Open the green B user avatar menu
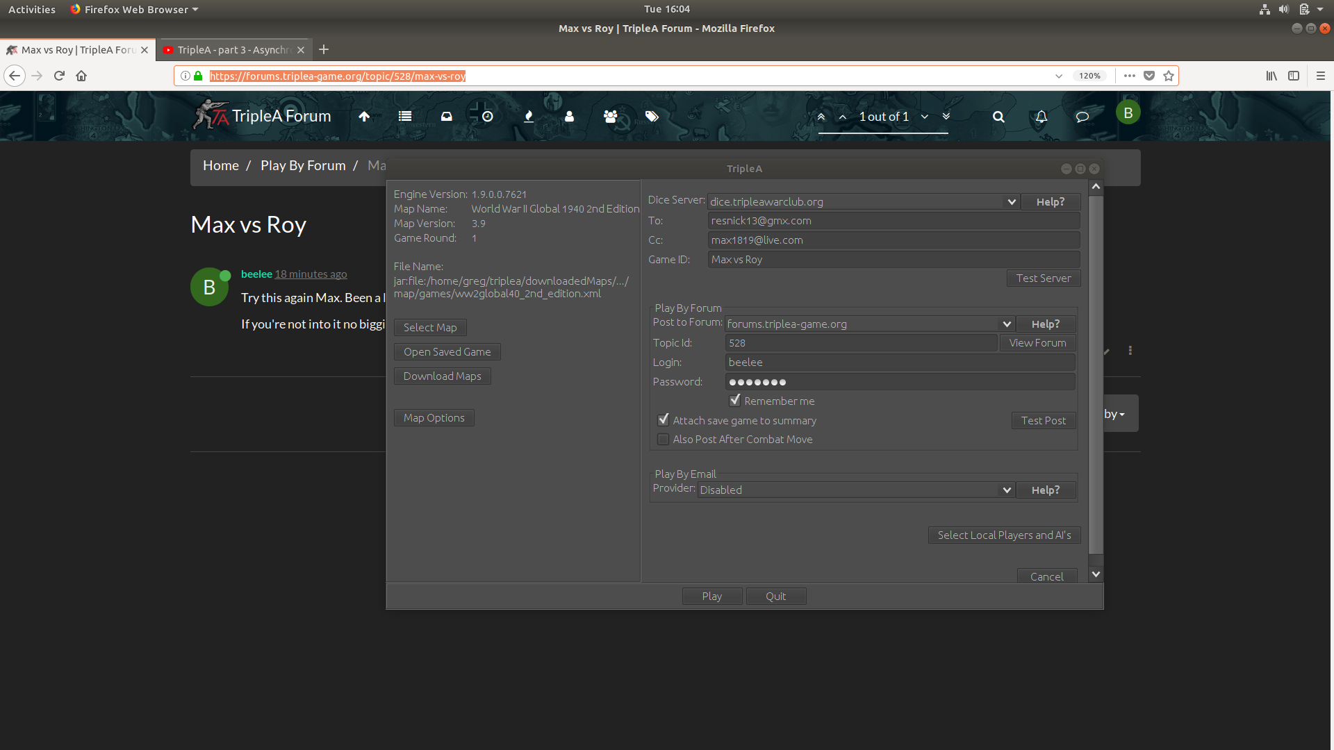Image resolution: width=1334 pixels, height=750 pixels. [x=1128, y=113]
